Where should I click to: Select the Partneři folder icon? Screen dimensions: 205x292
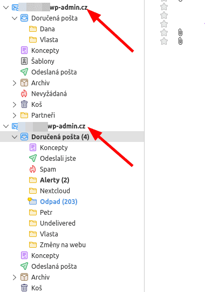click(x=24, y=116)
